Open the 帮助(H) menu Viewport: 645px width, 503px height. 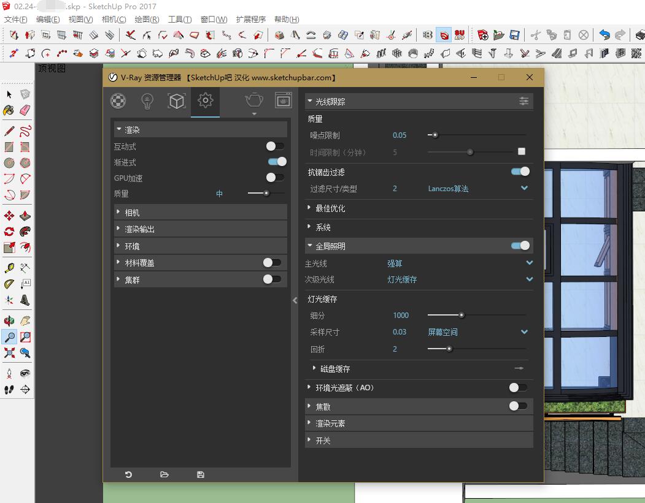pos(287,19)
